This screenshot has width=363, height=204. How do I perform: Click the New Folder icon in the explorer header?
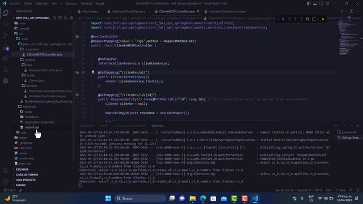coord(60,18)
